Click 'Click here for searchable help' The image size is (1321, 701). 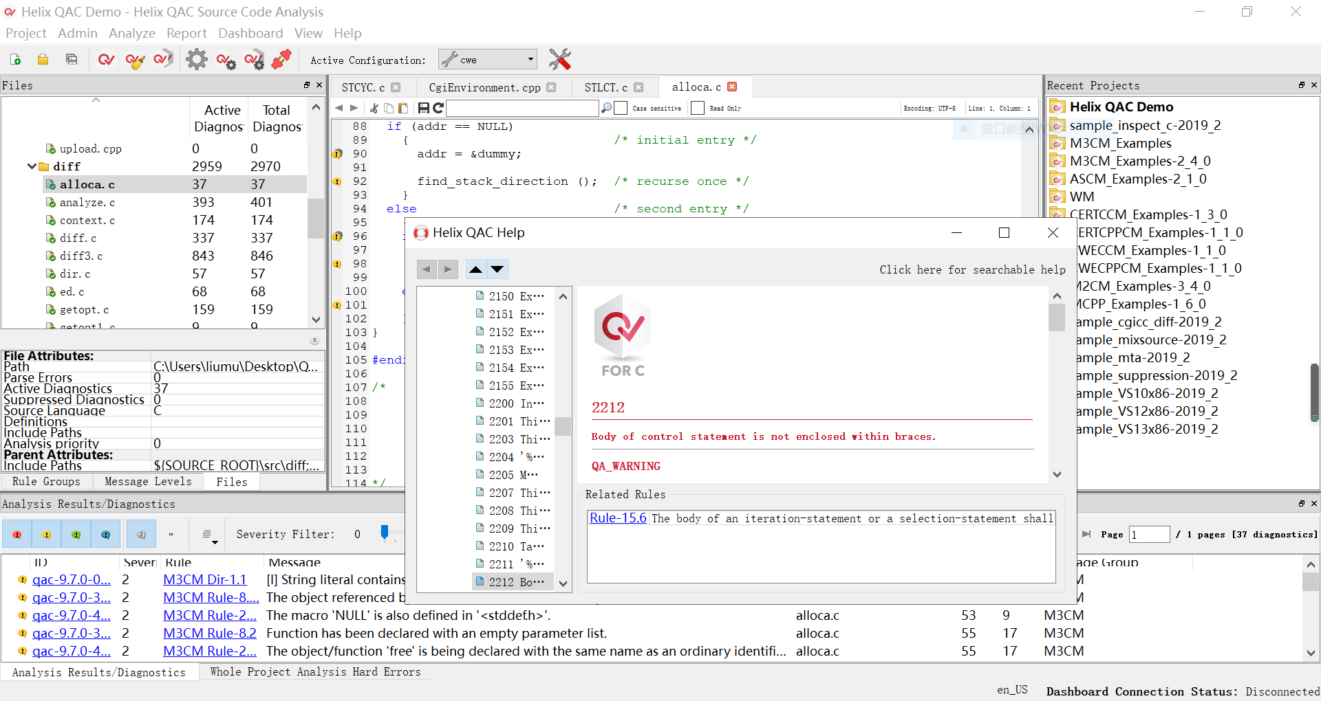[972, 269]
